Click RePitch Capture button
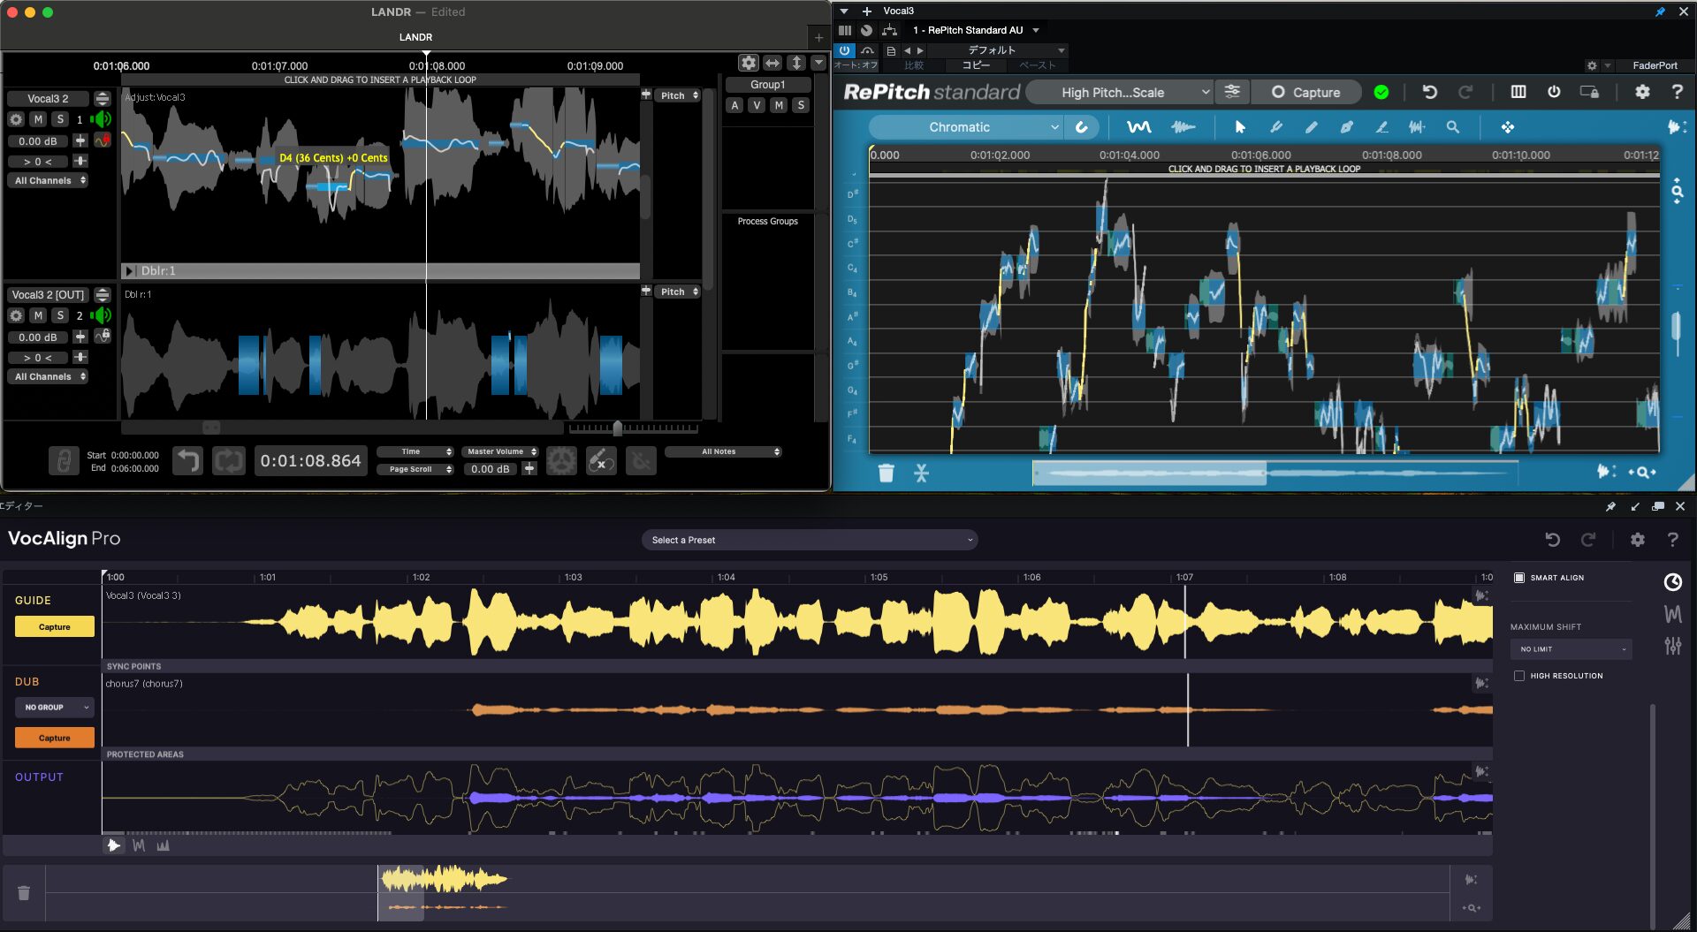1697x932 pixels. click(x=1306, y=92)
